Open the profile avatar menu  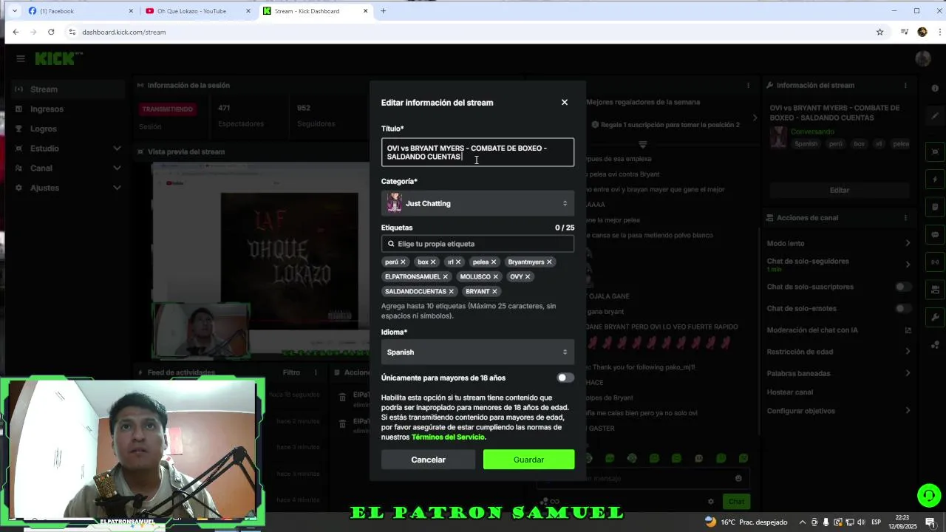(x=922, y=59)
